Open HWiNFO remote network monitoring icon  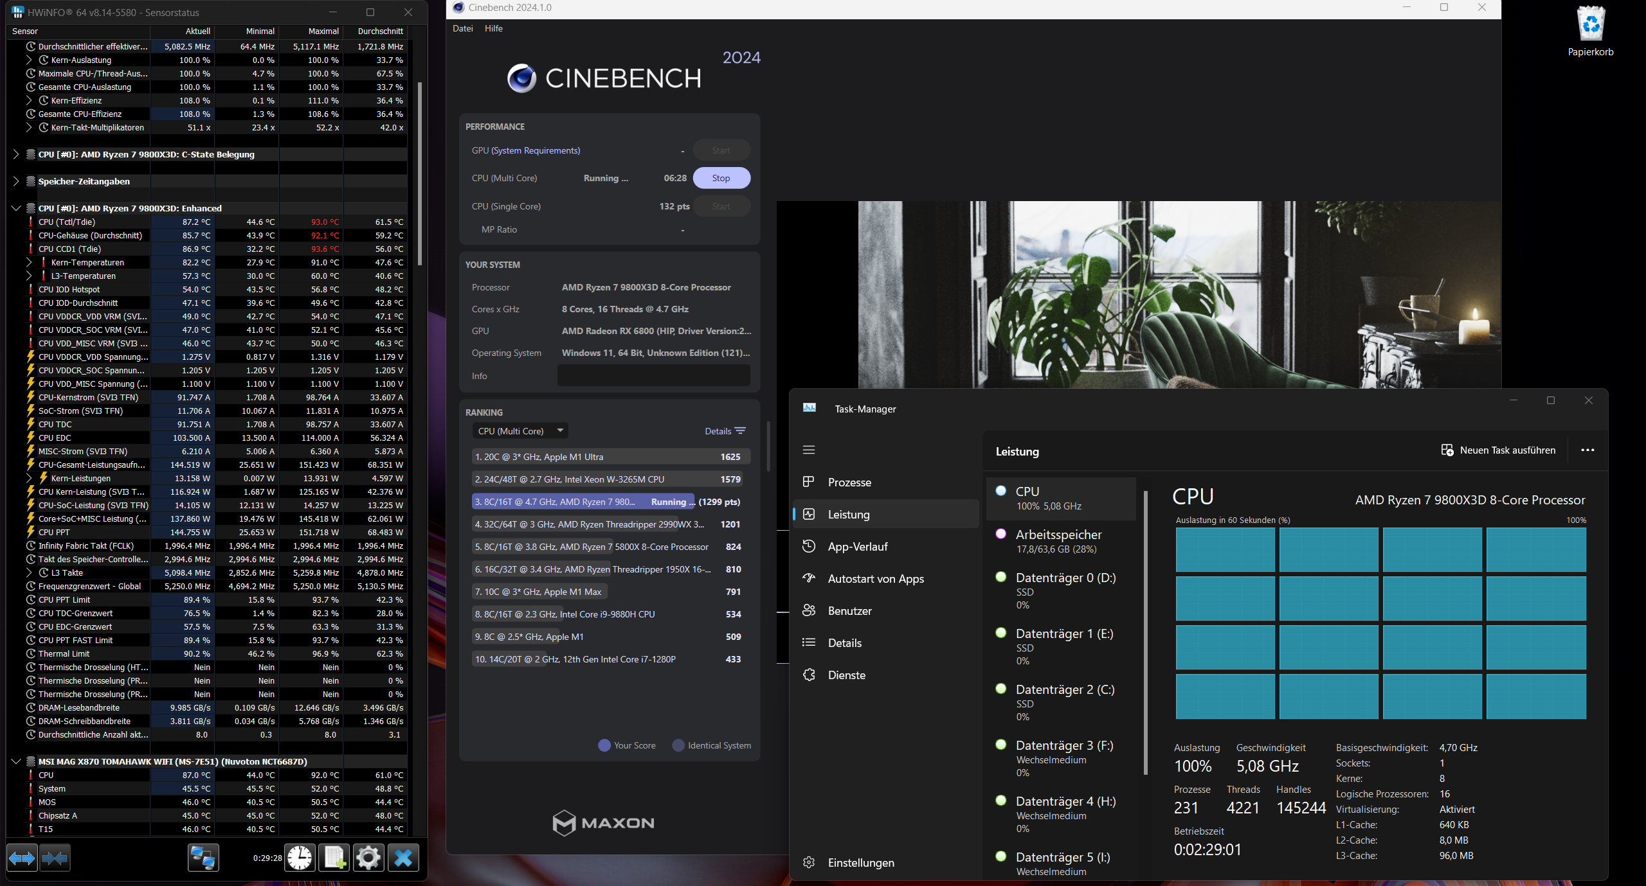click(x=203, y=858)
